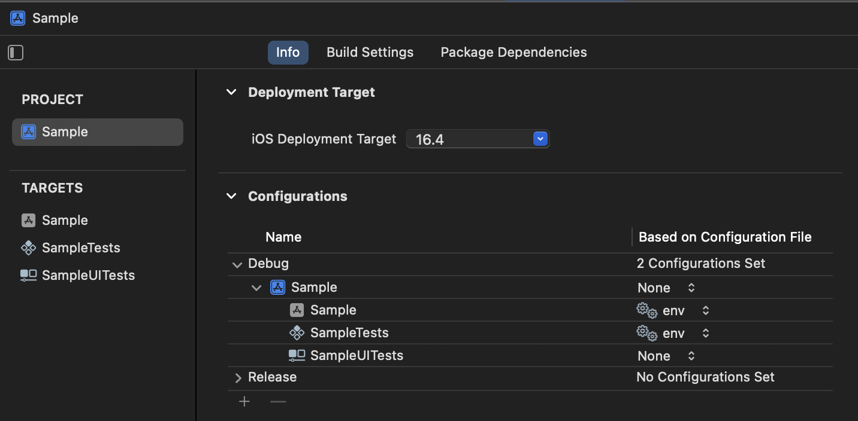
Task: Click the Sample project icon under PROJECT
Action: pyautogui.click(x=28, y=132)
